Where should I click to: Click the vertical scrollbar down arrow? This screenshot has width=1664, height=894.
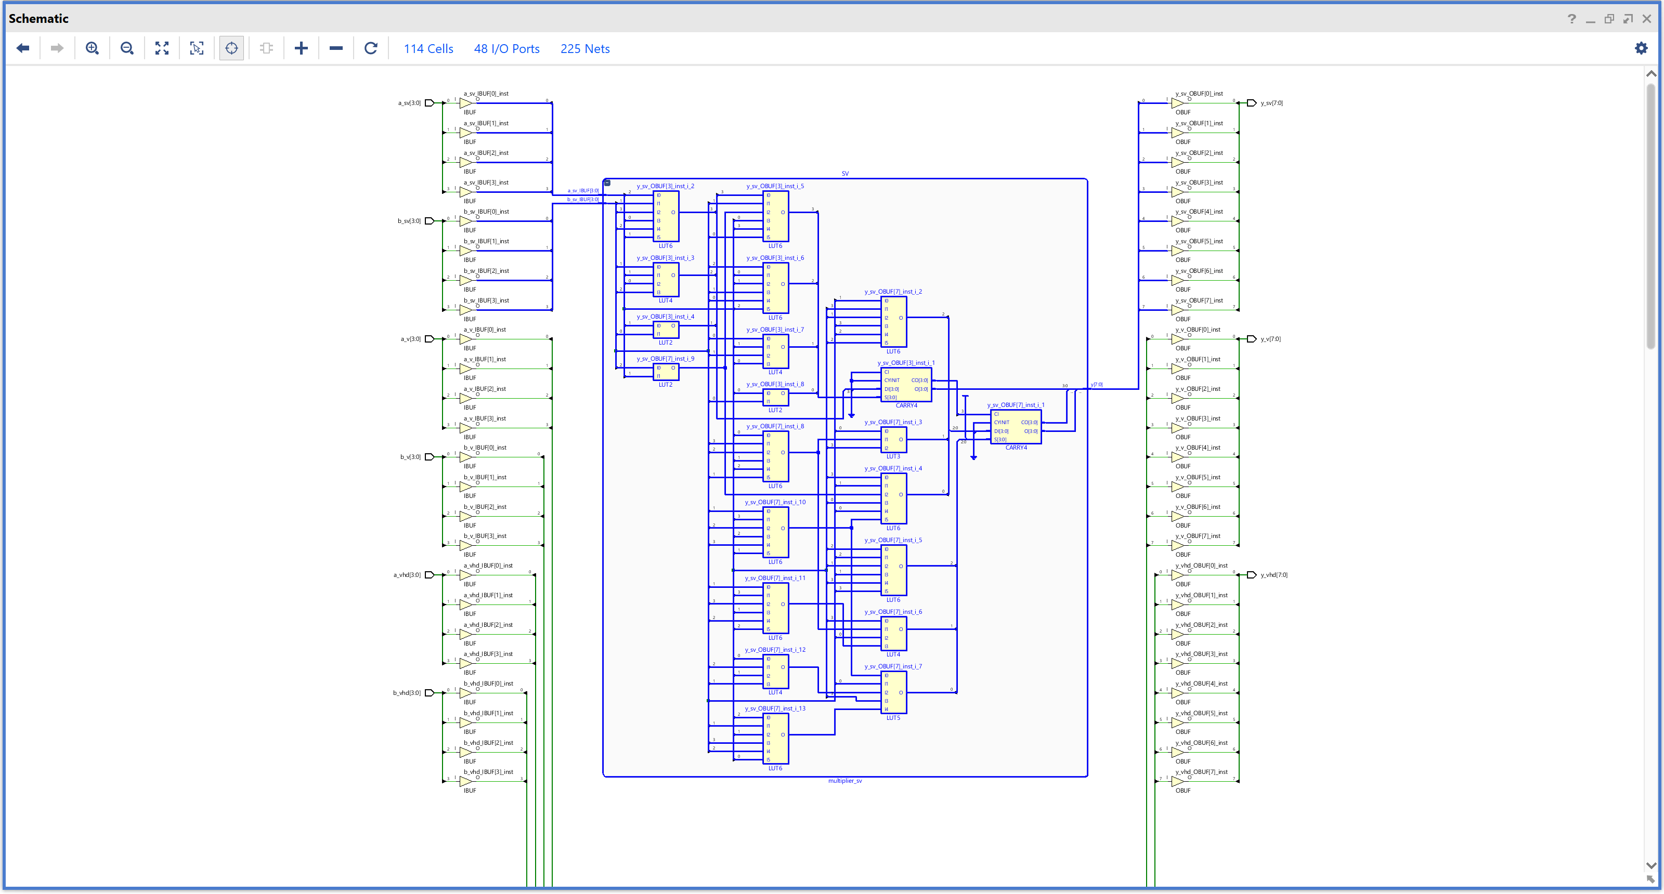(x=1651, y=865)
